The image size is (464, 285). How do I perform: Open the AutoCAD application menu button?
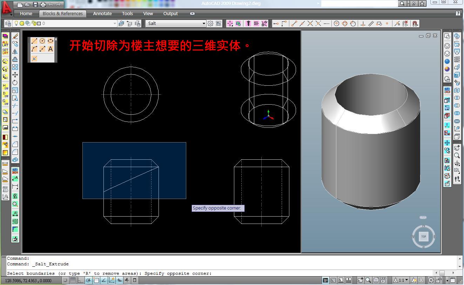6,8
